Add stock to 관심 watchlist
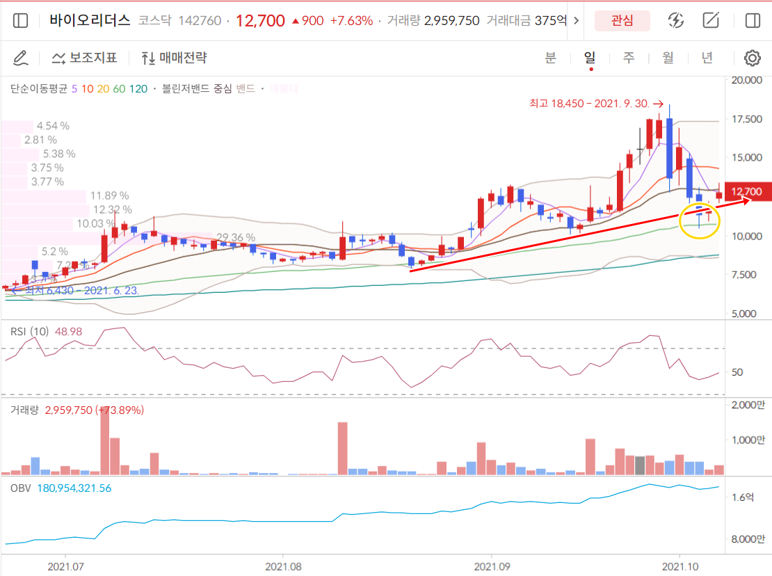 pyautogui.click(x=622, y=21)
